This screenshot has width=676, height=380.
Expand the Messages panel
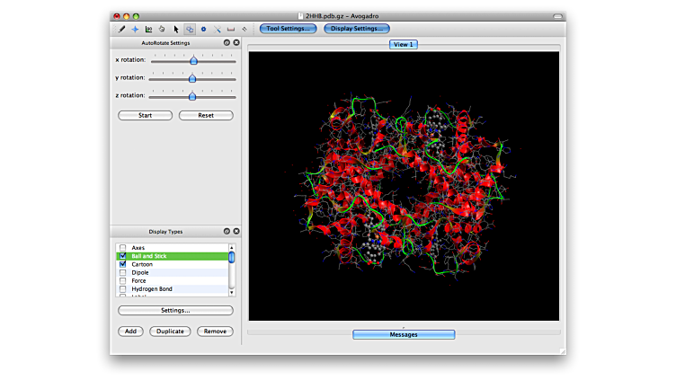pyautogui.click(x=403, y=334)
